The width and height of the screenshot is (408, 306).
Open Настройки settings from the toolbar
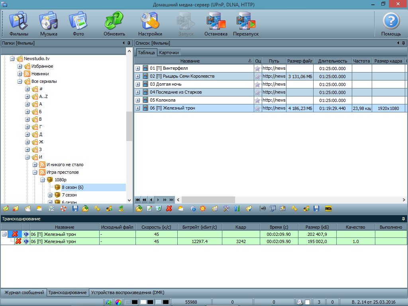point(150,24)
